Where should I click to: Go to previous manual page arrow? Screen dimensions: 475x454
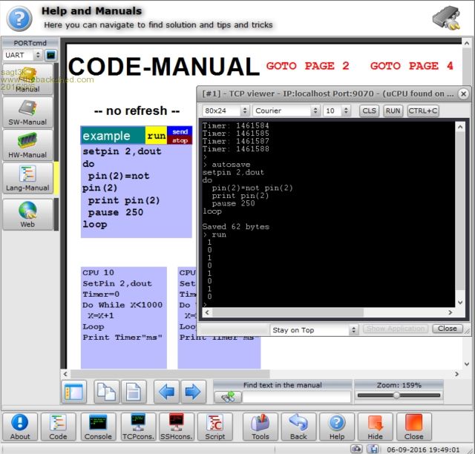click(x=167, y=392)
